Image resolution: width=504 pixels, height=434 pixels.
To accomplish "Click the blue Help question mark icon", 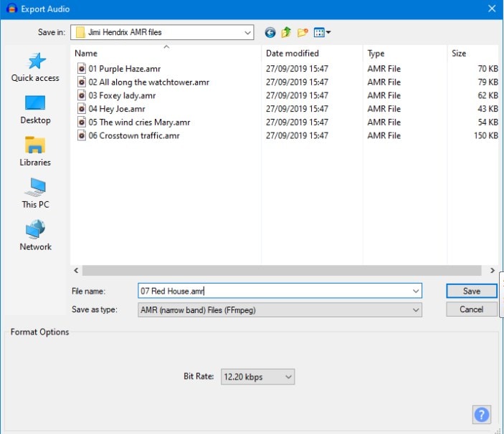I will tap(482, 415).
